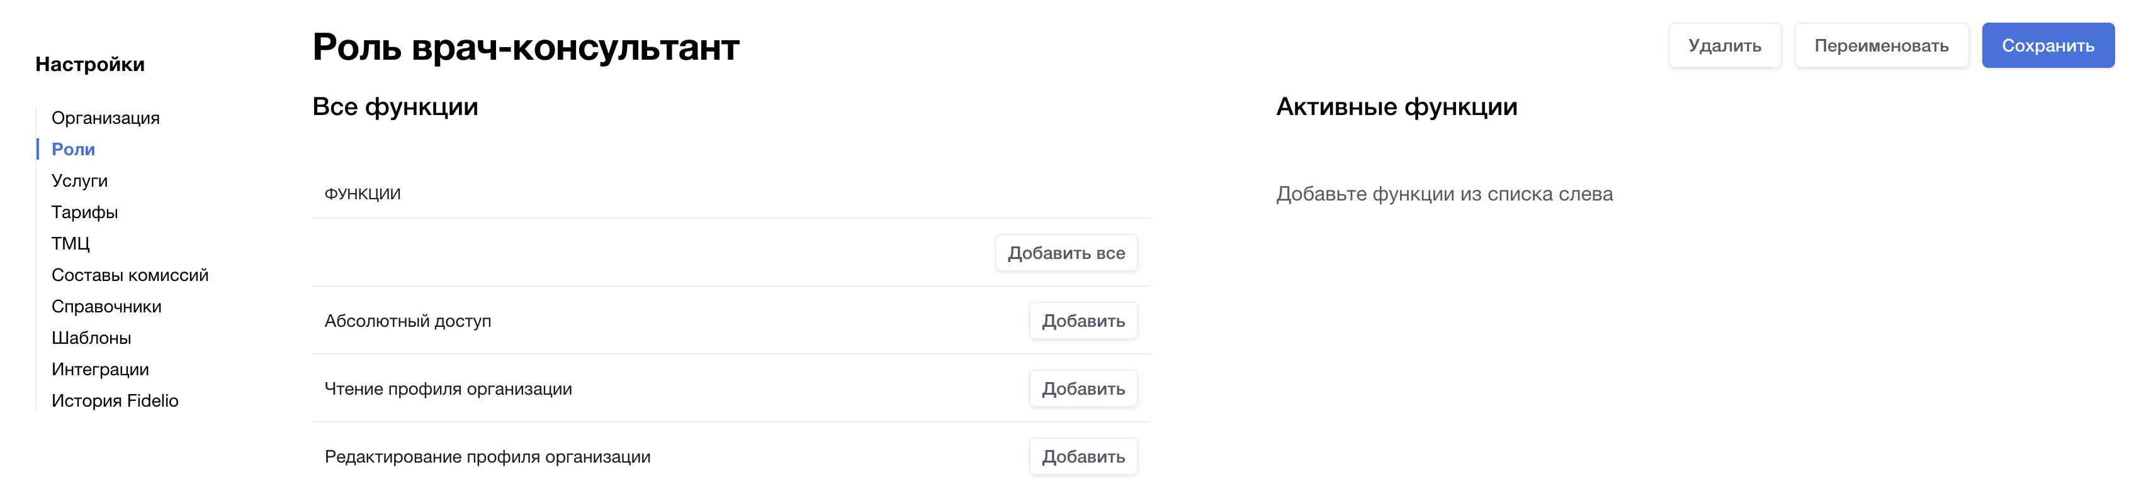Viewport: 2134px width, 489px height.
Task: Open the Тарифы section
Action: click(84, 212)
